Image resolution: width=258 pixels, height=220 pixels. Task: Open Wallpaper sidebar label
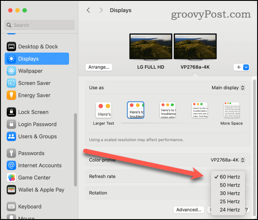30,71
